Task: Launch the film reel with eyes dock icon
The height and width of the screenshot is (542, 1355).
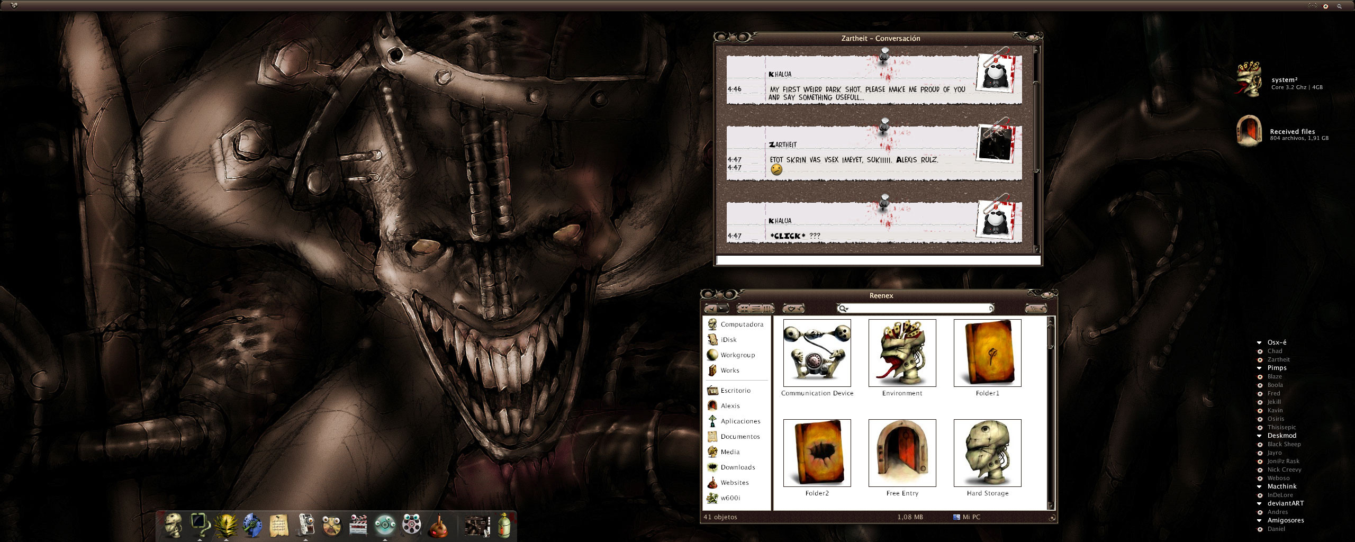Action: (x=411, y=525)
